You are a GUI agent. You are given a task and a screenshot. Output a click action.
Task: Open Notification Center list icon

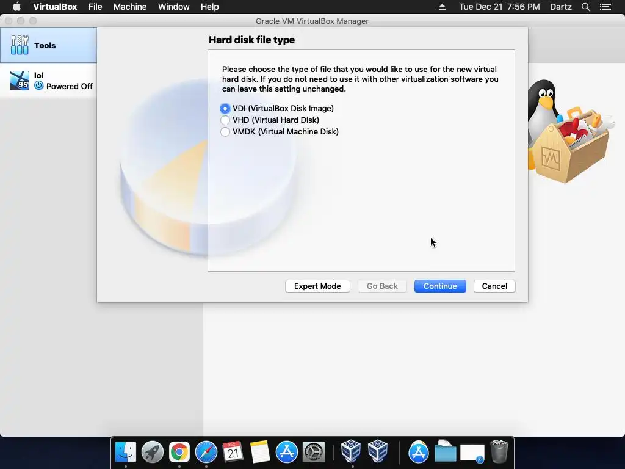point(605,7)
